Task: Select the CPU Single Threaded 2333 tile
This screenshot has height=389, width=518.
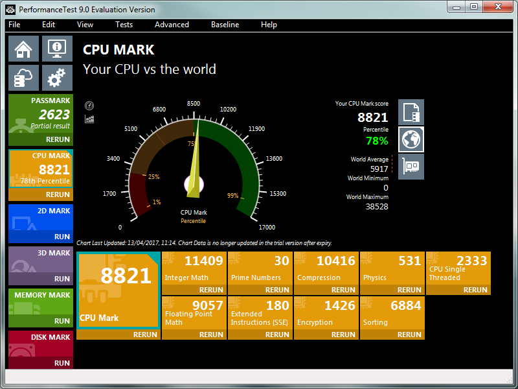Action: [x=458, y=268]
